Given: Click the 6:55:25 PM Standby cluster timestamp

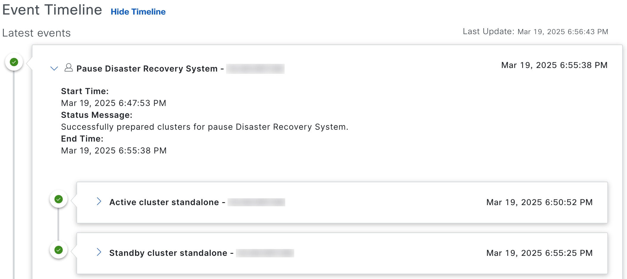Looking at the screenshot, I should pos(539,253).
